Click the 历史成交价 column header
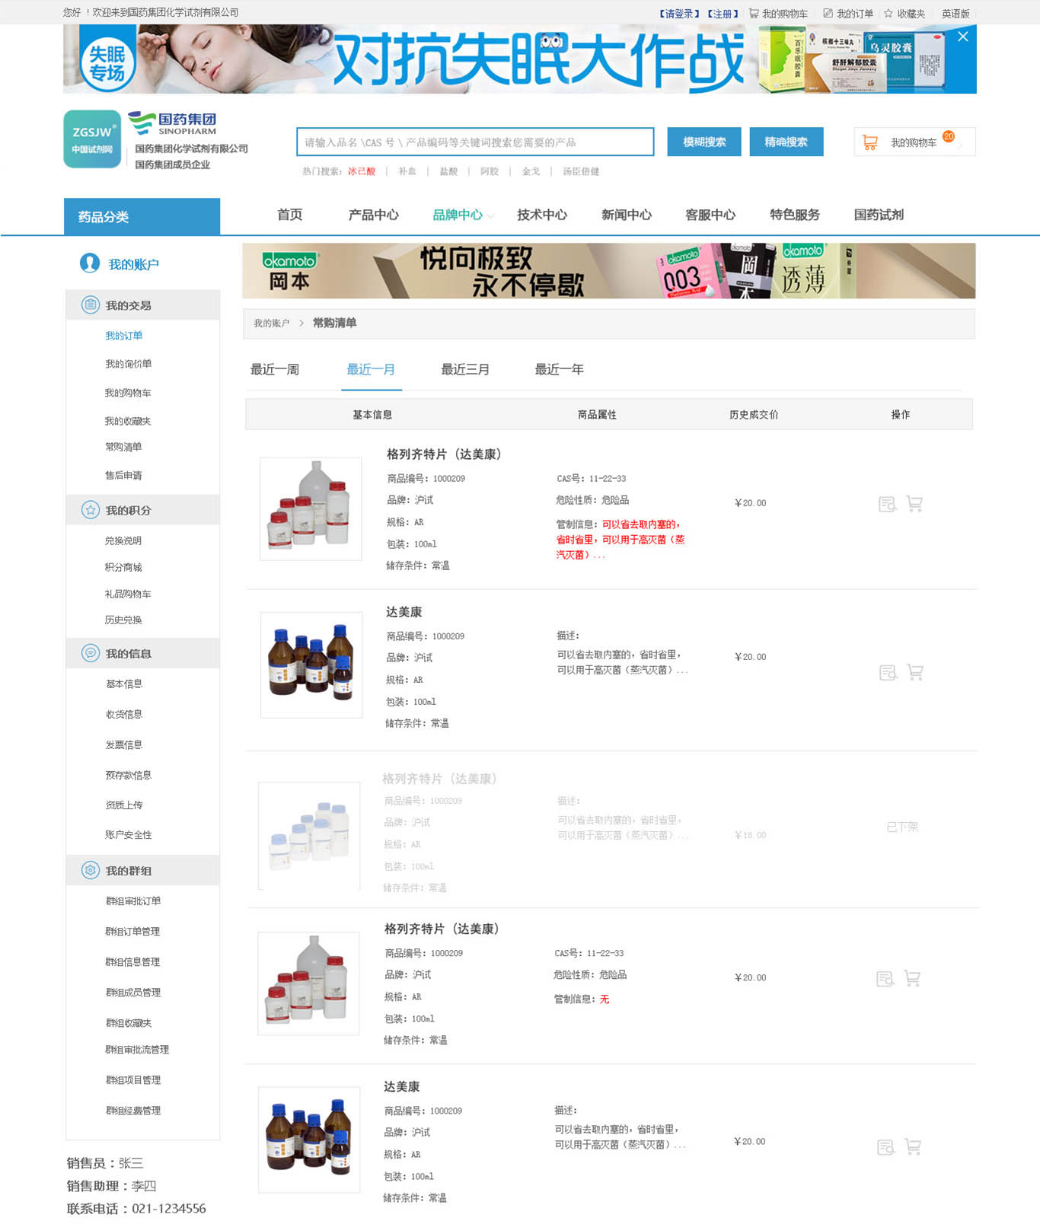 point(754,415)
